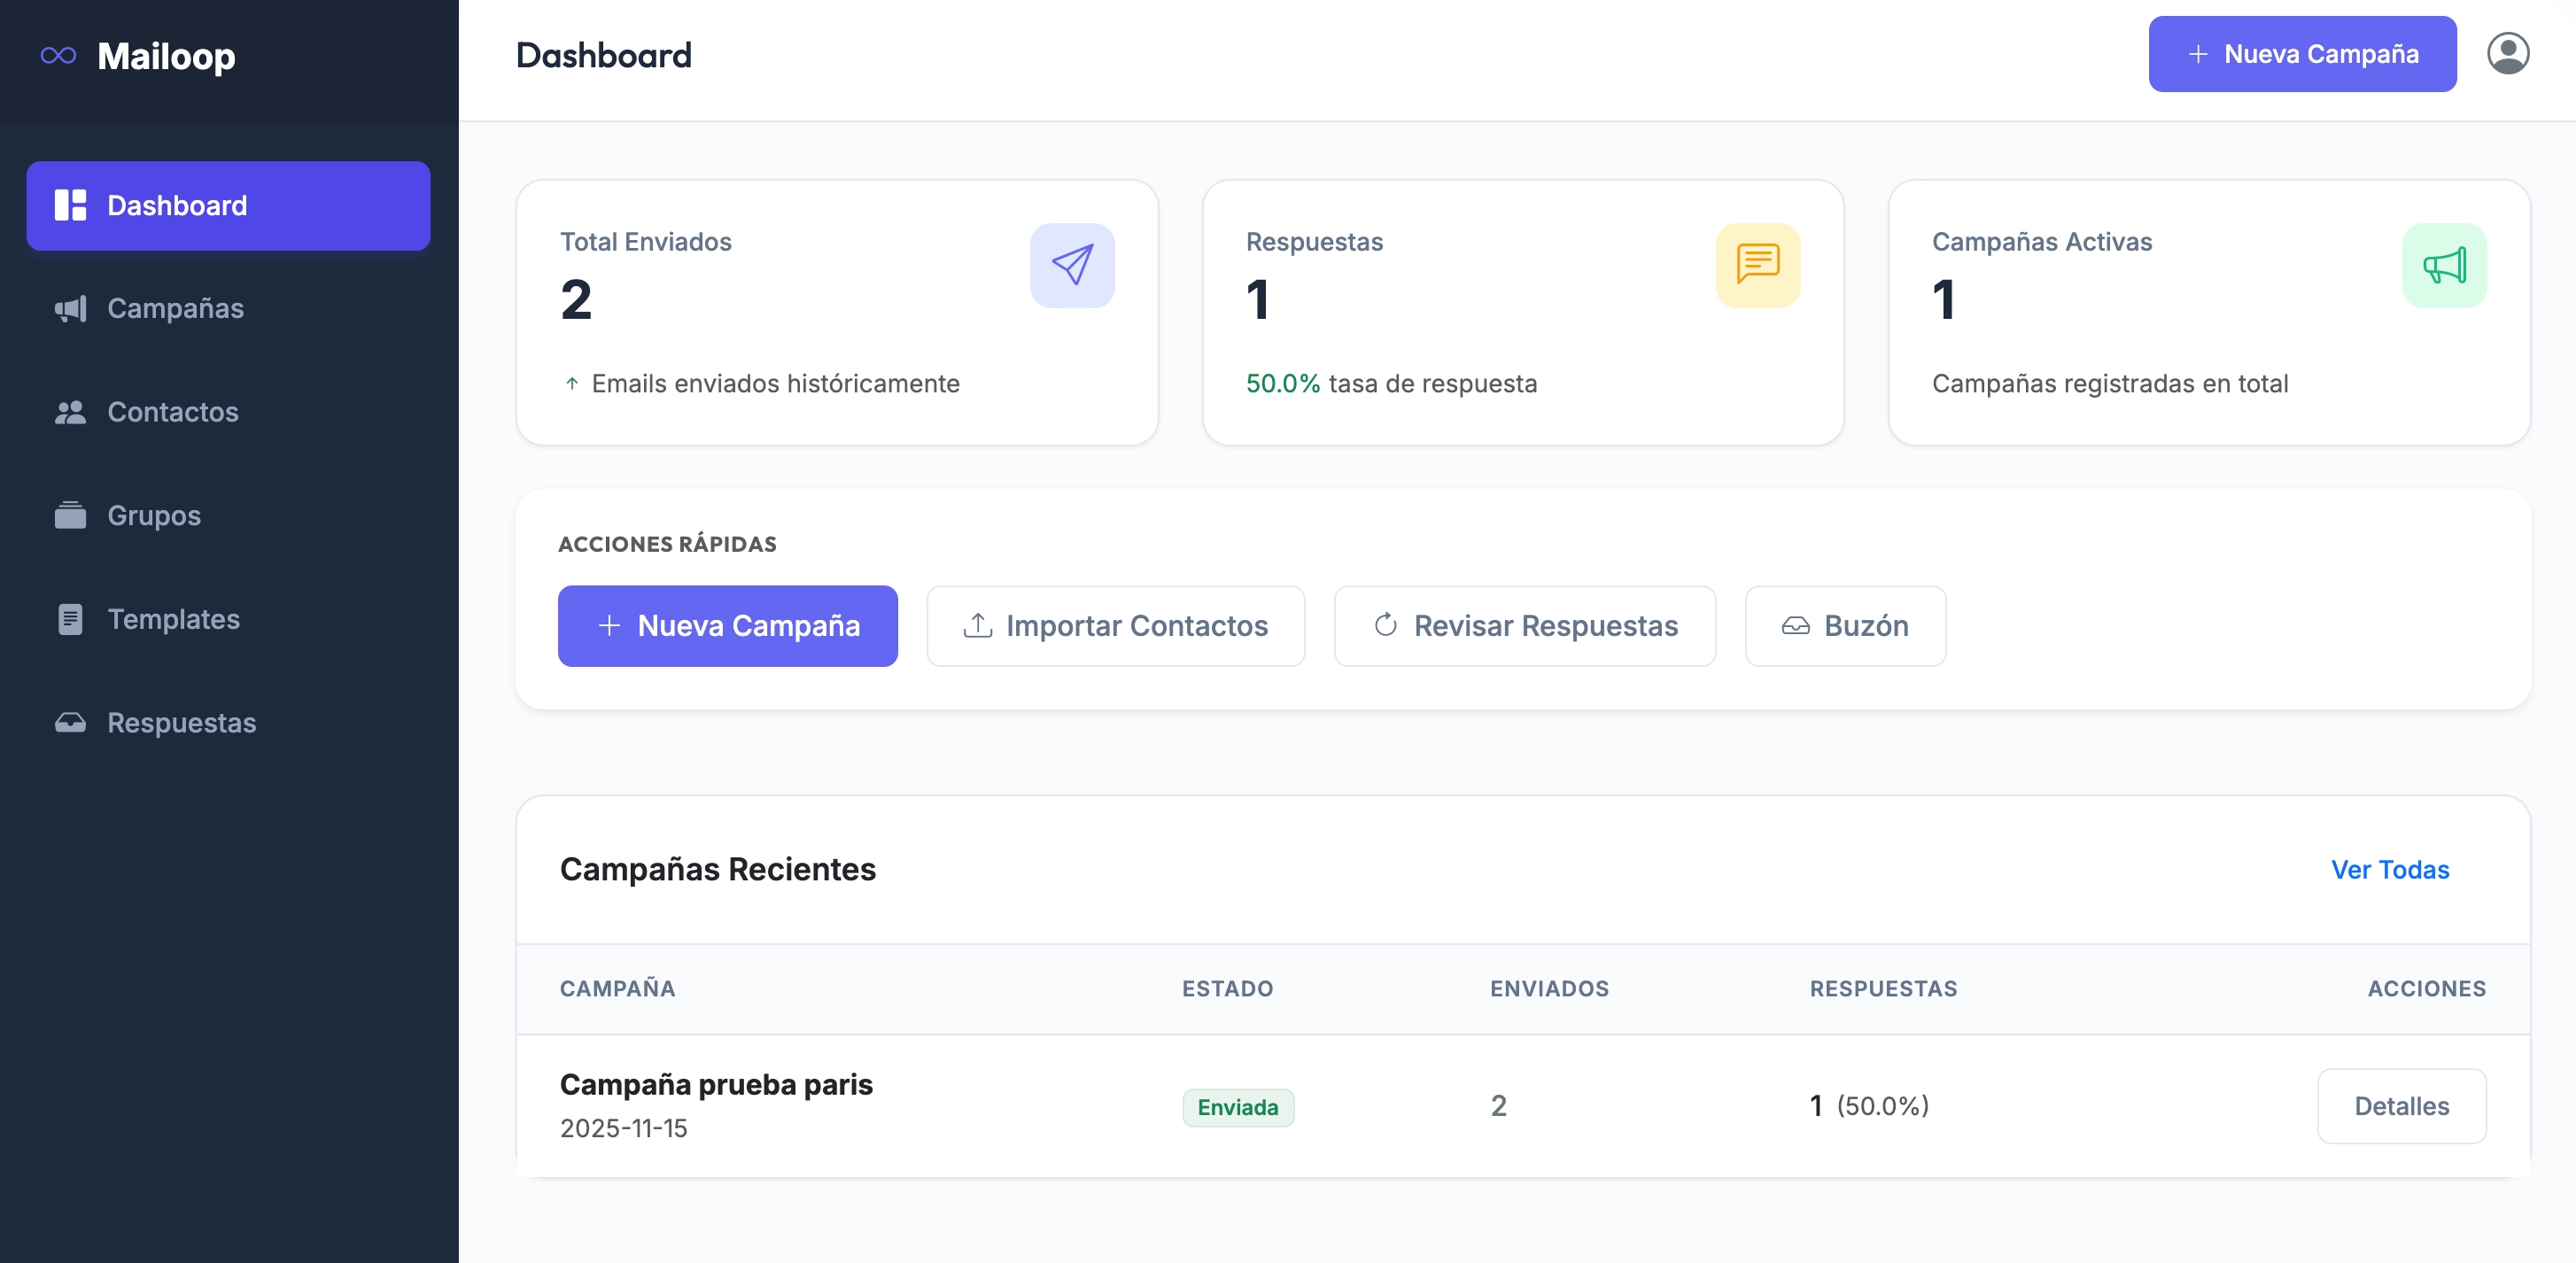The image size is (2576, 1263).
Task: Select the Dashboard sidebar menu item
Action: tap(228, 206)
